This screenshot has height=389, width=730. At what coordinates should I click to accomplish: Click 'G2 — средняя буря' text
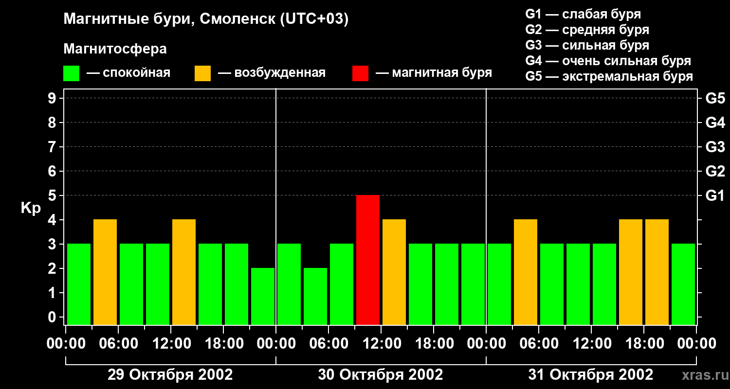[587, 29]
